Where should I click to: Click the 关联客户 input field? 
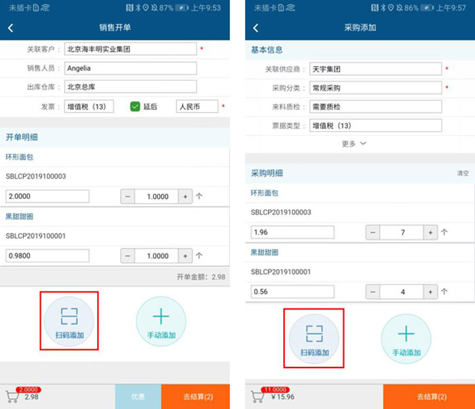[x=130, y=49]
